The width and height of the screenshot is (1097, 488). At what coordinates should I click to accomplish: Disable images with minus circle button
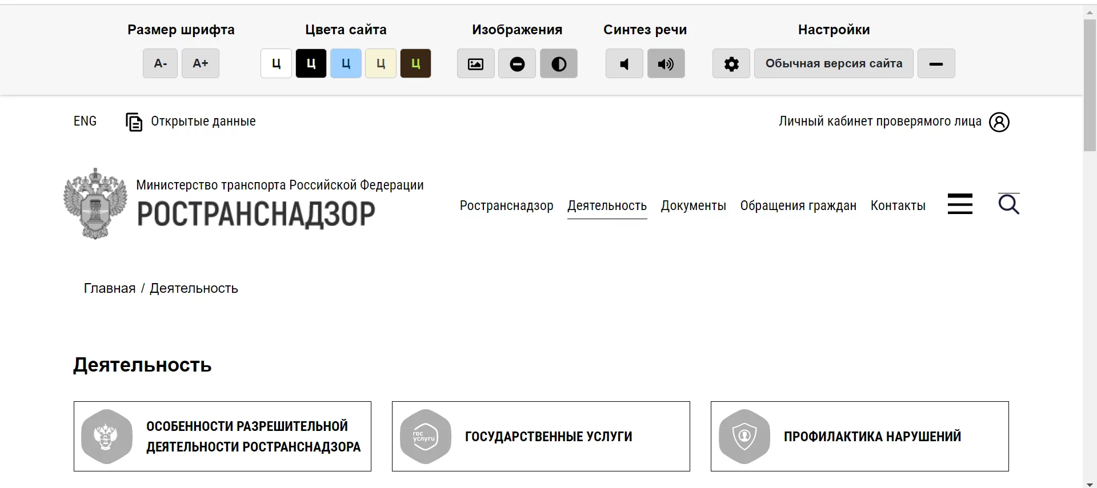[x=517, y=63]
